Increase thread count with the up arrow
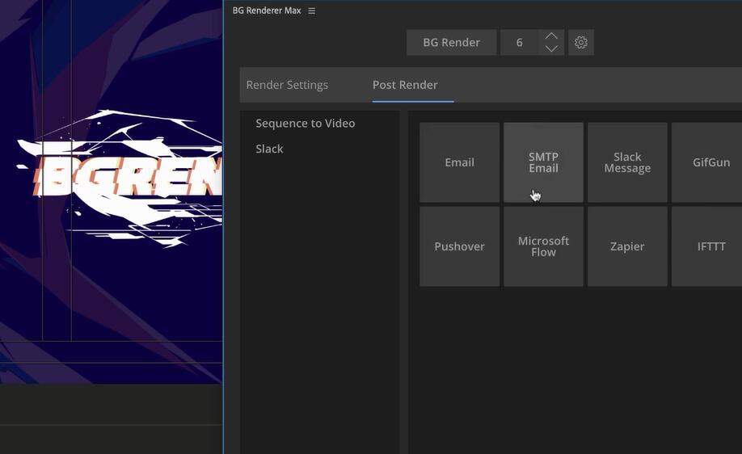 pos(551,36)
